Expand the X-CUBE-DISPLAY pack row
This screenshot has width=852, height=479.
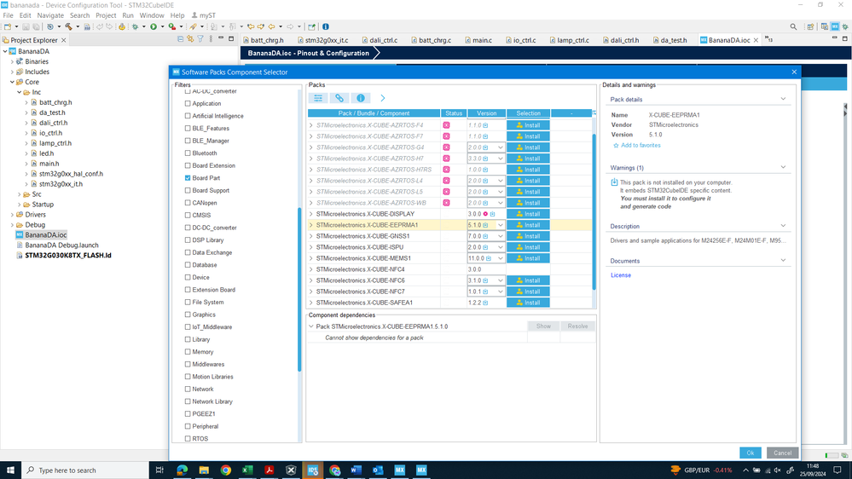(311, 214)
